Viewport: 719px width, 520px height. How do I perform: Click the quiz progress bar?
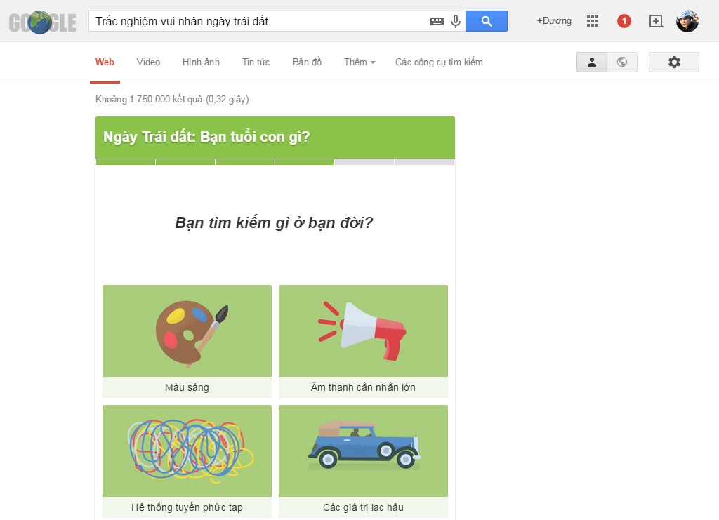tap(275, 162)
